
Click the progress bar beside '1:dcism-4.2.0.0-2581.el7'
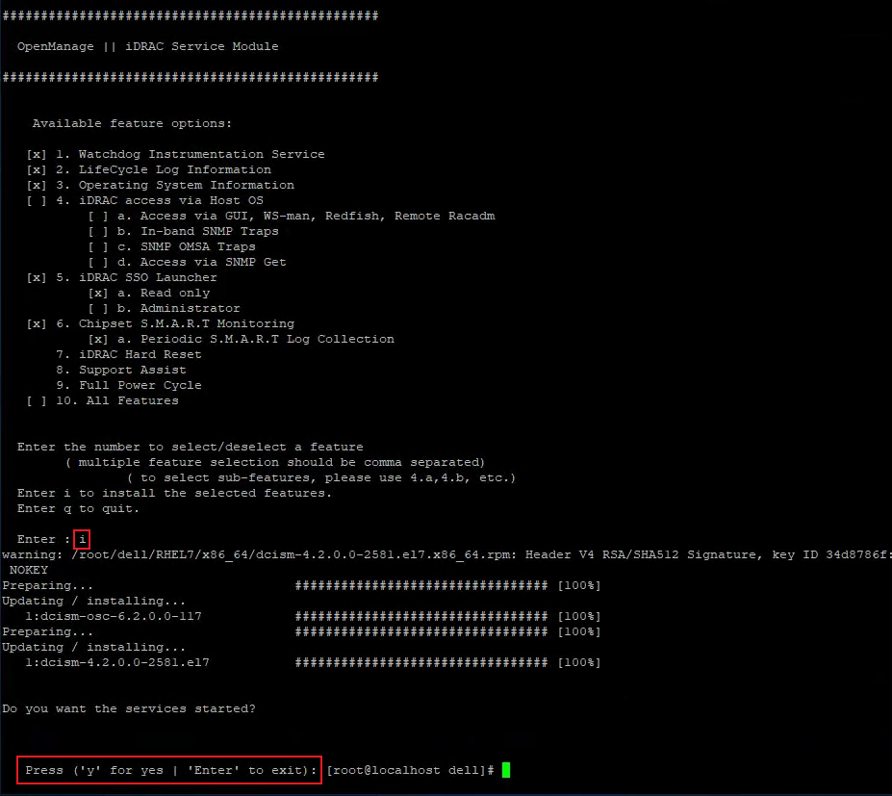(x=421, y=662)
